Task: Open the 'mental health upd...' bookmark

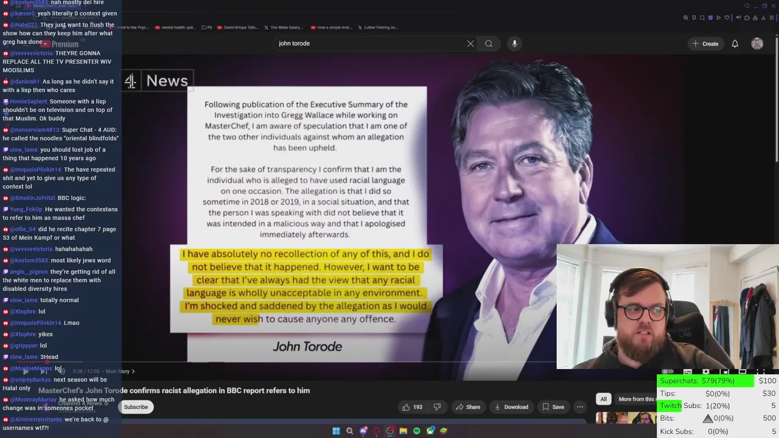Action: (175, 27)
